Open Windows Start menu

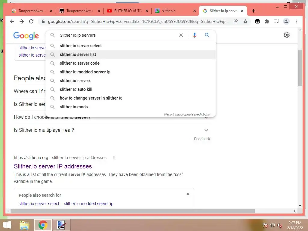point(7,225)
